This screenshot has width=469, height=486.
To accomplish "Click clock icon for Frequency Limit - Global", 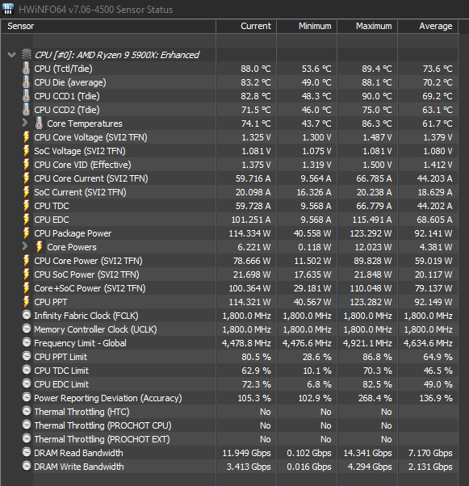I will tap(27, 342).
